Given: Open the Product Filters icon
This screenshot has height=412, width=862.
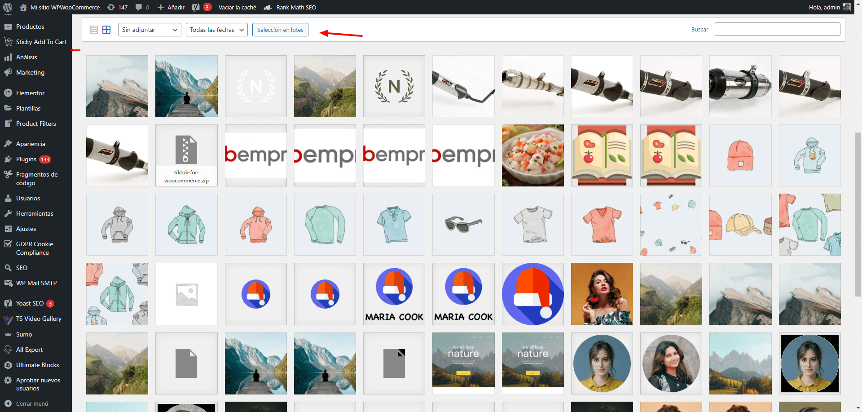Looking at the screenshot, I should pos(8,124).
